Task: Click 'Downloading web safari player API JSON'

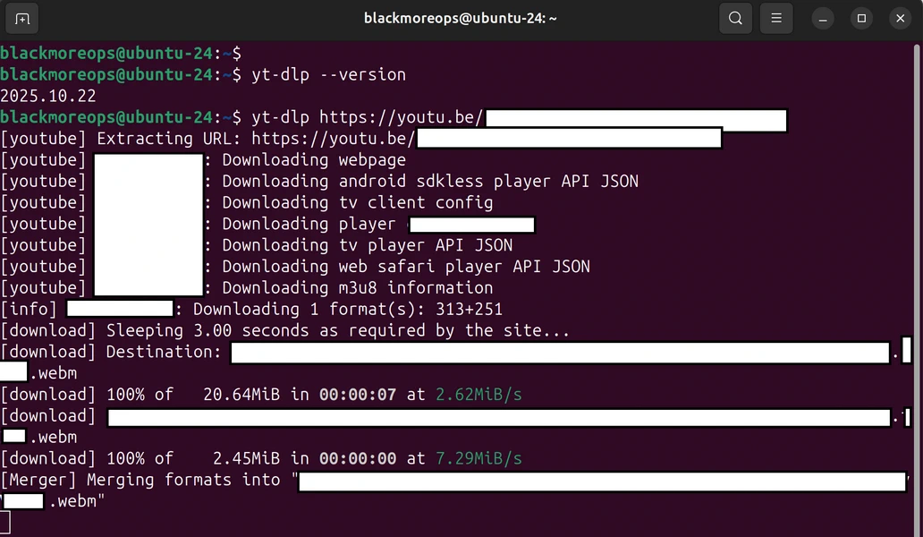Action: point(405,267)
